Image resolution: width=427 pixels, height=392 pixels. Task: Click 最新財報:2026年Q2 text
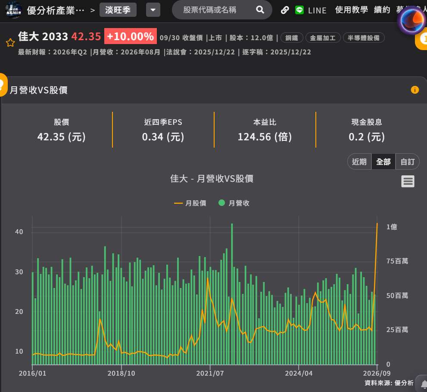click(x=53, y=52)
